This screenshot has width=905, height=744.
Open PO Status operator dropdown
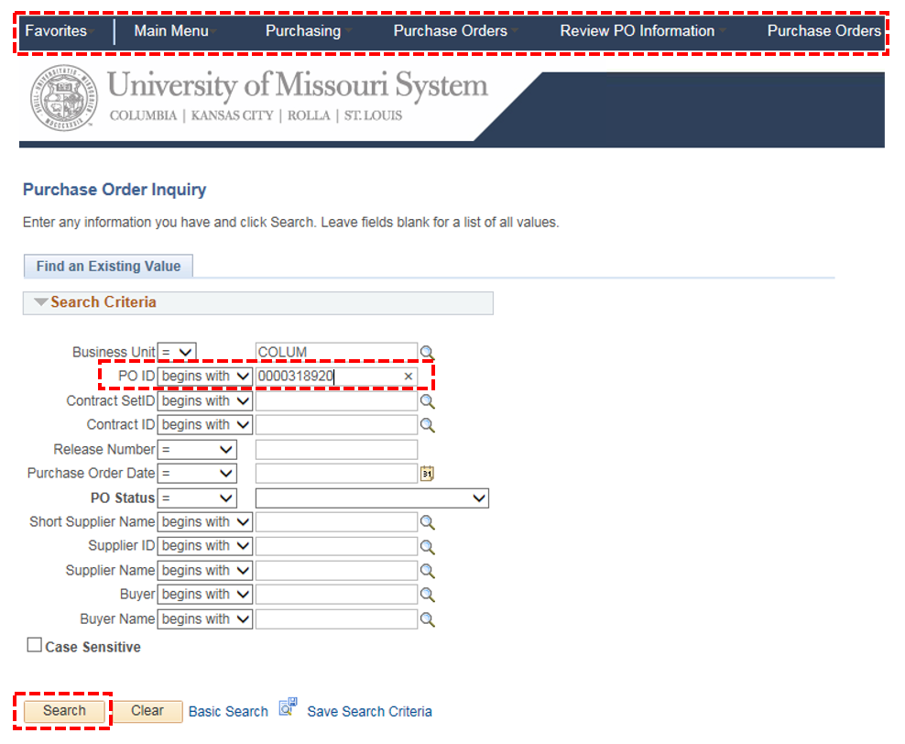pyautogui.click(x=197, y=498)
